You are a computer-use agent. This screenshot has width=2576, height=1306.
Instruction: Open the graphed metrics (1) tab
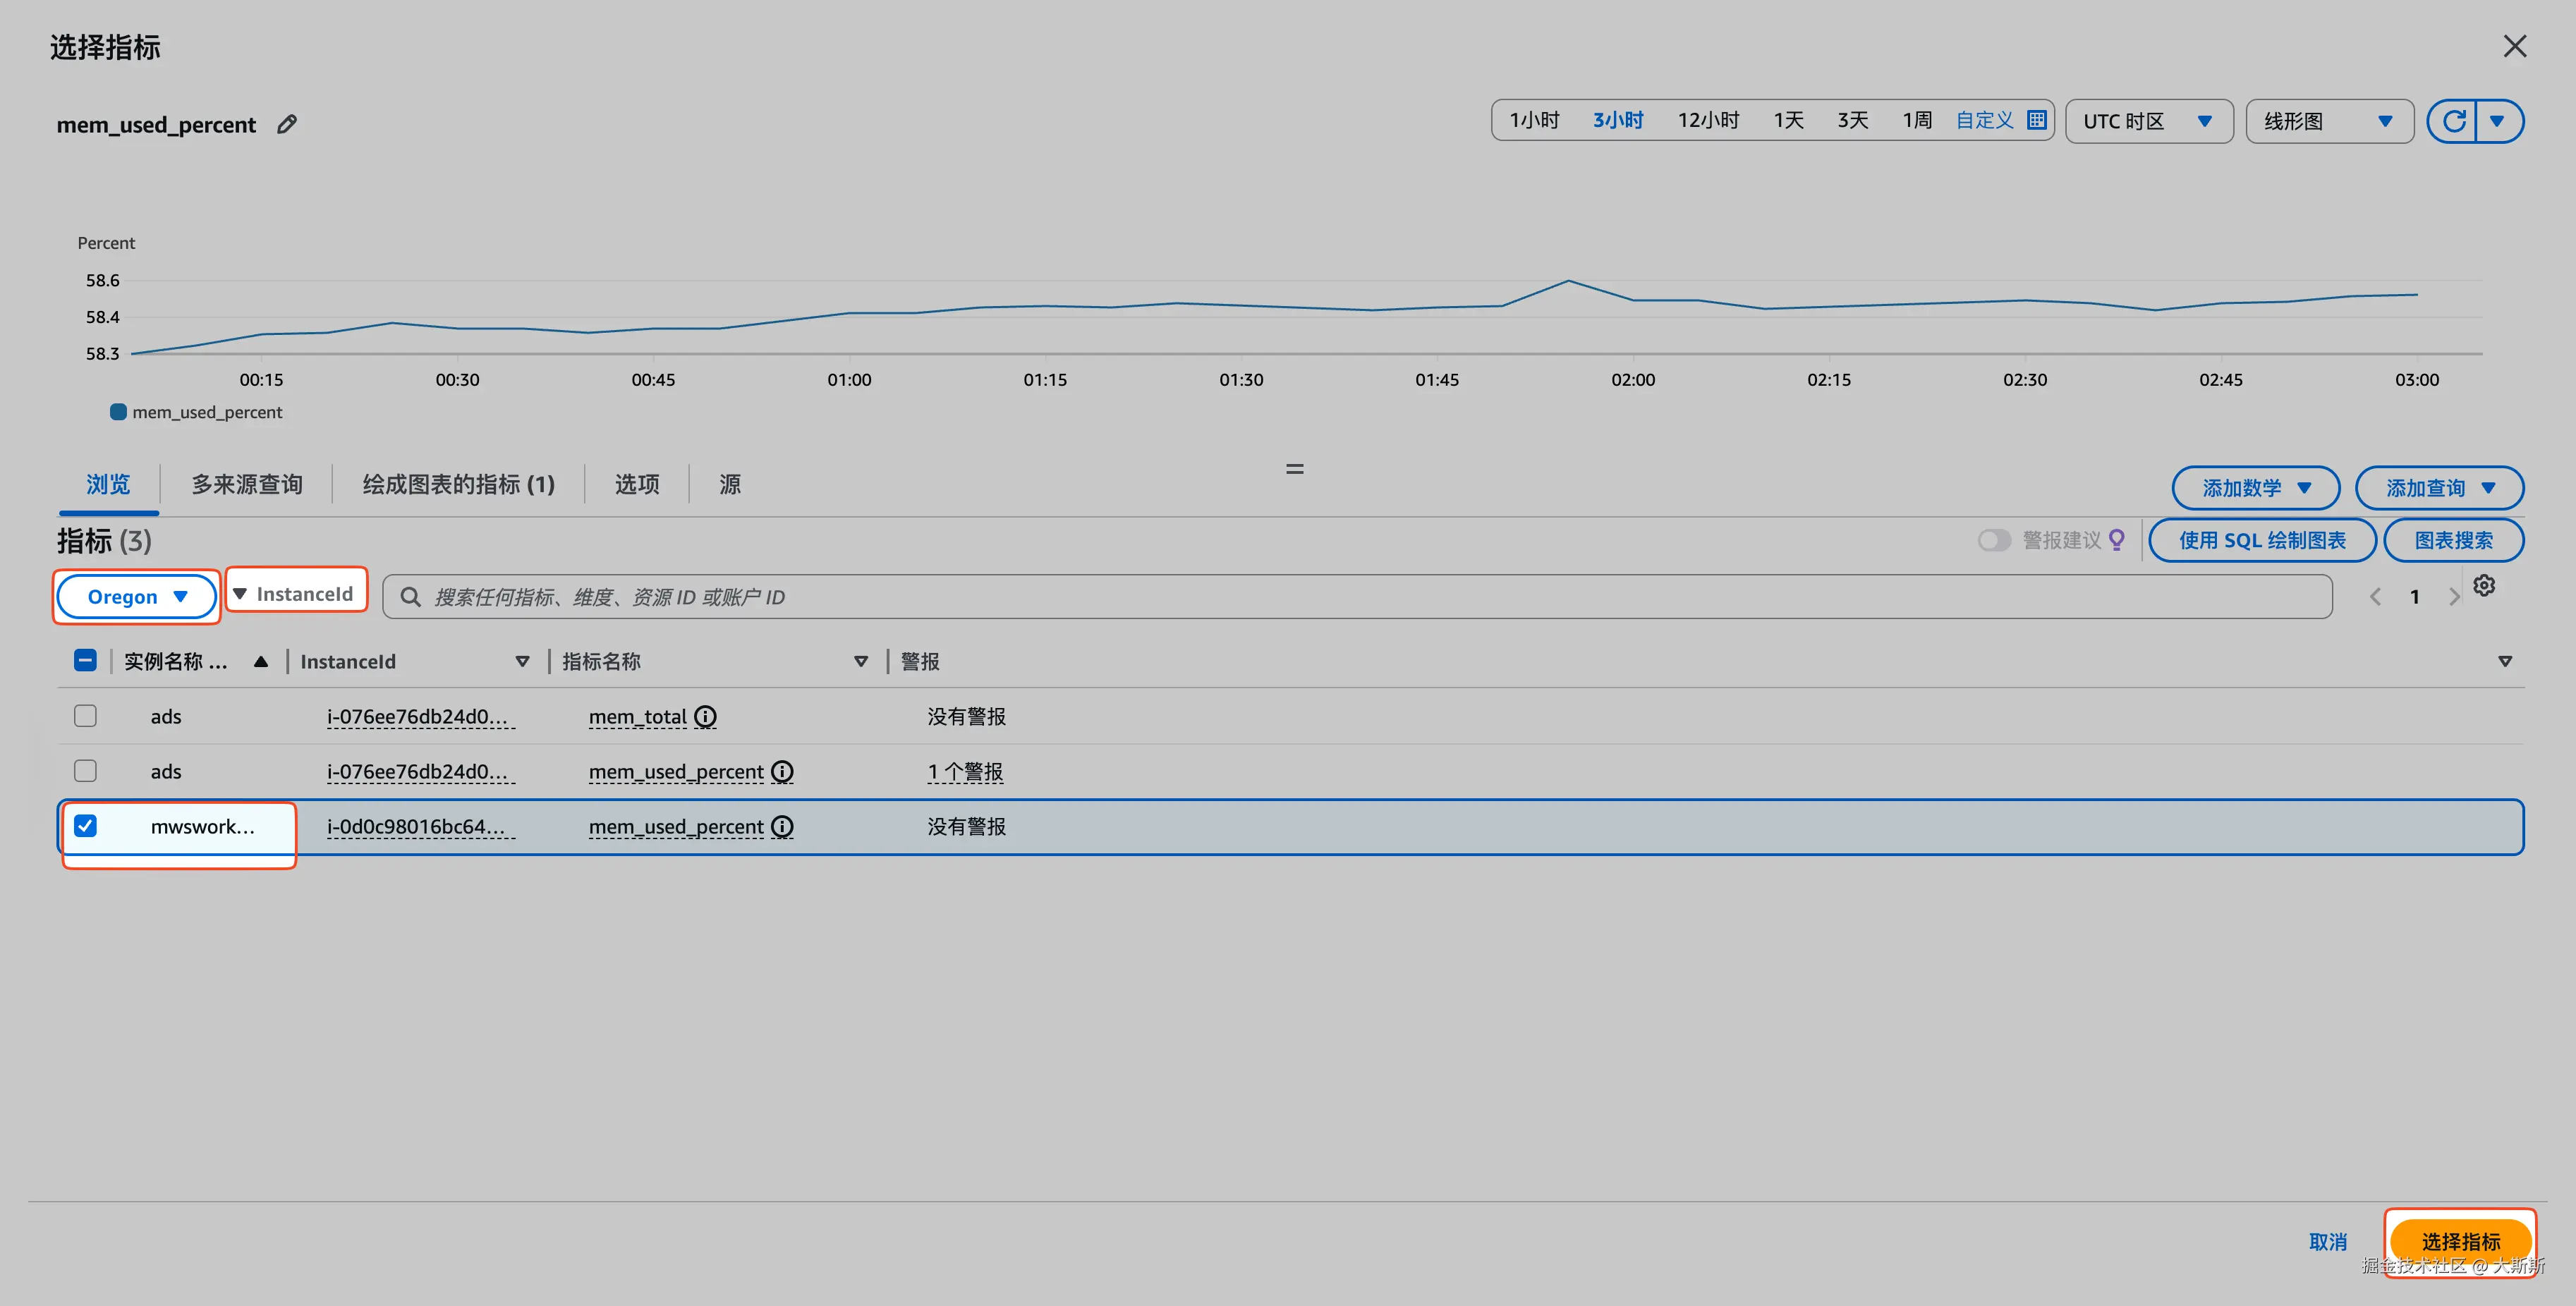coord(458,485)
